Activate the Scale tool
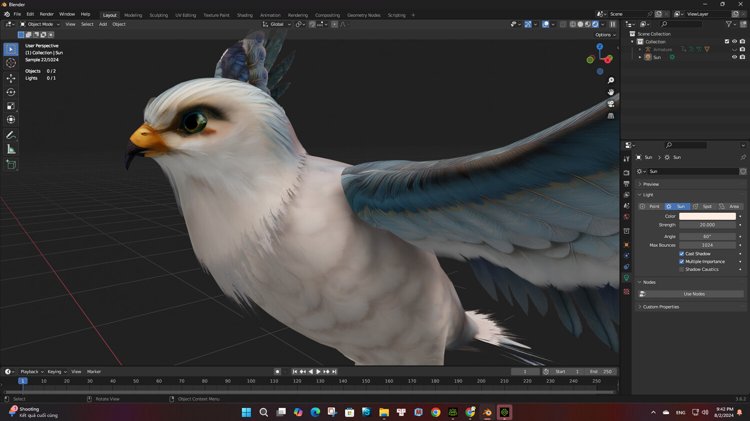Viewport: 750px width, 421px height. (11, 106)
